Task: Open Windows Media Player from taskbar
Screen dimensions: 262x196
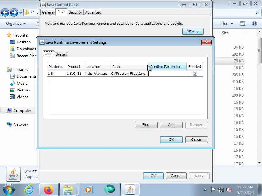Action: [88, 190]
